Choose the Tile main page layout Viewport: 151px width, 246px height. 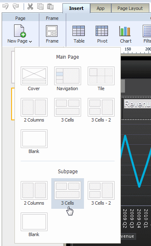pos(101,79)
